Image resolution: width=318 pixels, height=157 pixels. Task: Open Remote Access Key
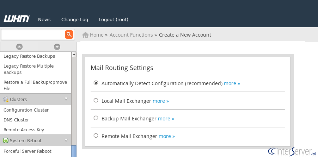pyautogui.click(x=24, y=130)
